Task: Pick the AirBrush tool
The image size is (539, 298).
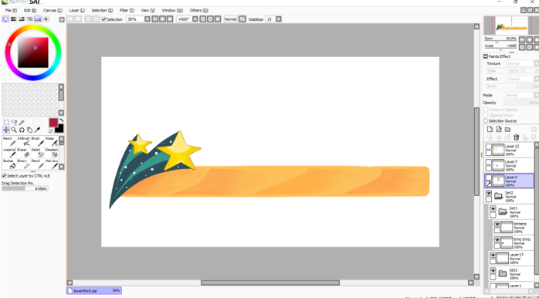Action: point(23,141)
